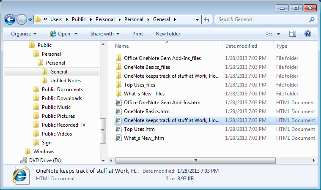Click the address bar folder icon
Image resolution: width=321 pixels, height=190 pixels.
pyautogui.click(x=38, y=19)
